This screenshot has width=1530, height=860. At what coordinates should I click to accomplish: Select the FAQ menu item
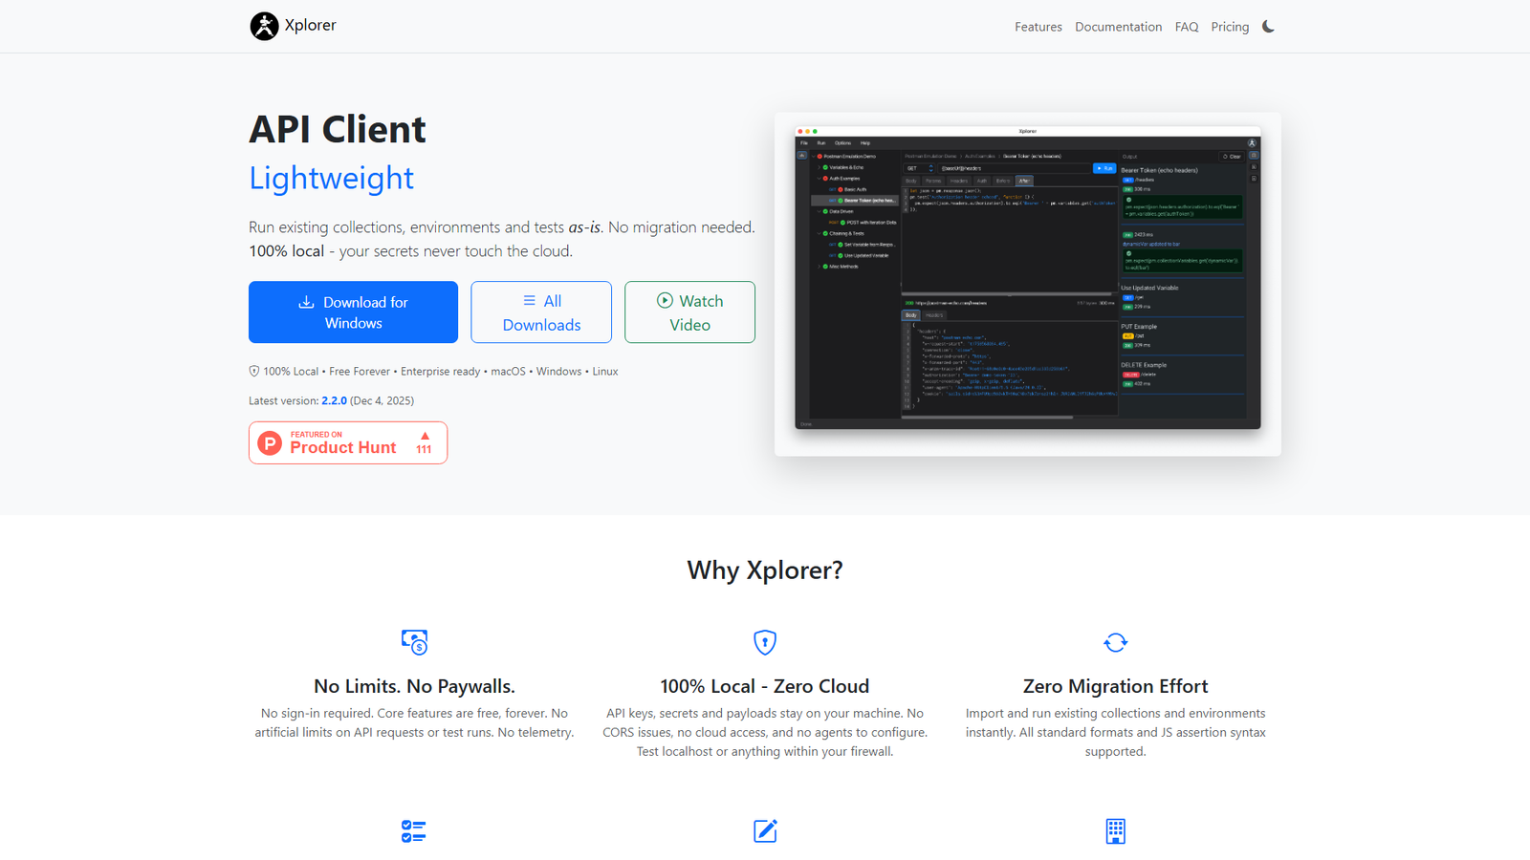(x=1186, y=27)
